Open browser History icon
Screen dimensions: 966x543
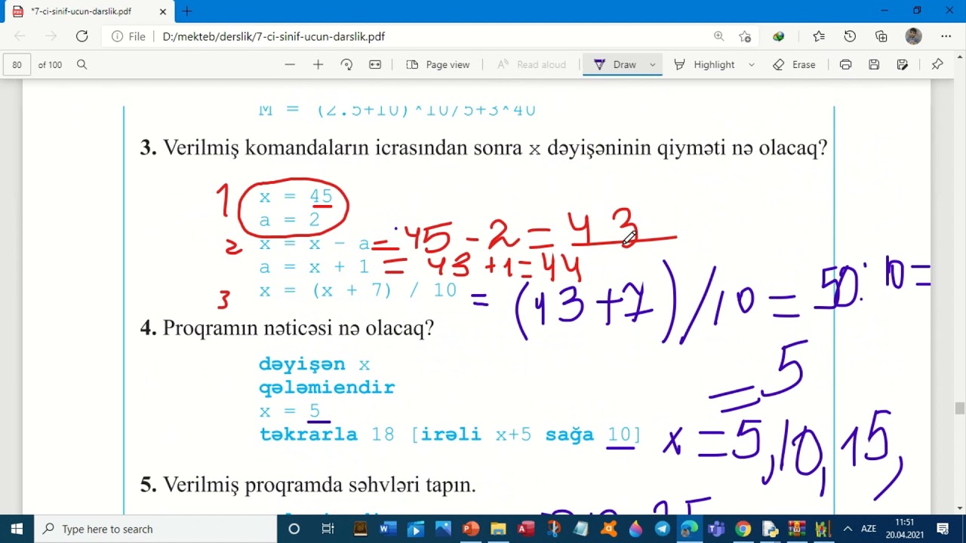(850, 36)
